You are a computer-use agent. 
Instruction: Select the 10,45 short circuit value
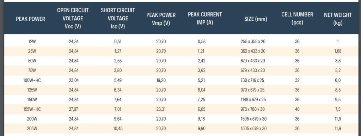tap(118, 128)
